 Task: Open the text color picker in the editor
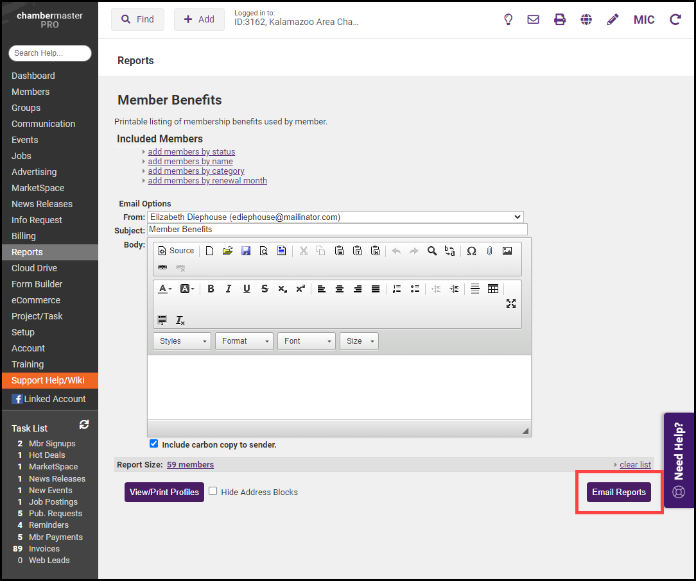click(165, 289)
